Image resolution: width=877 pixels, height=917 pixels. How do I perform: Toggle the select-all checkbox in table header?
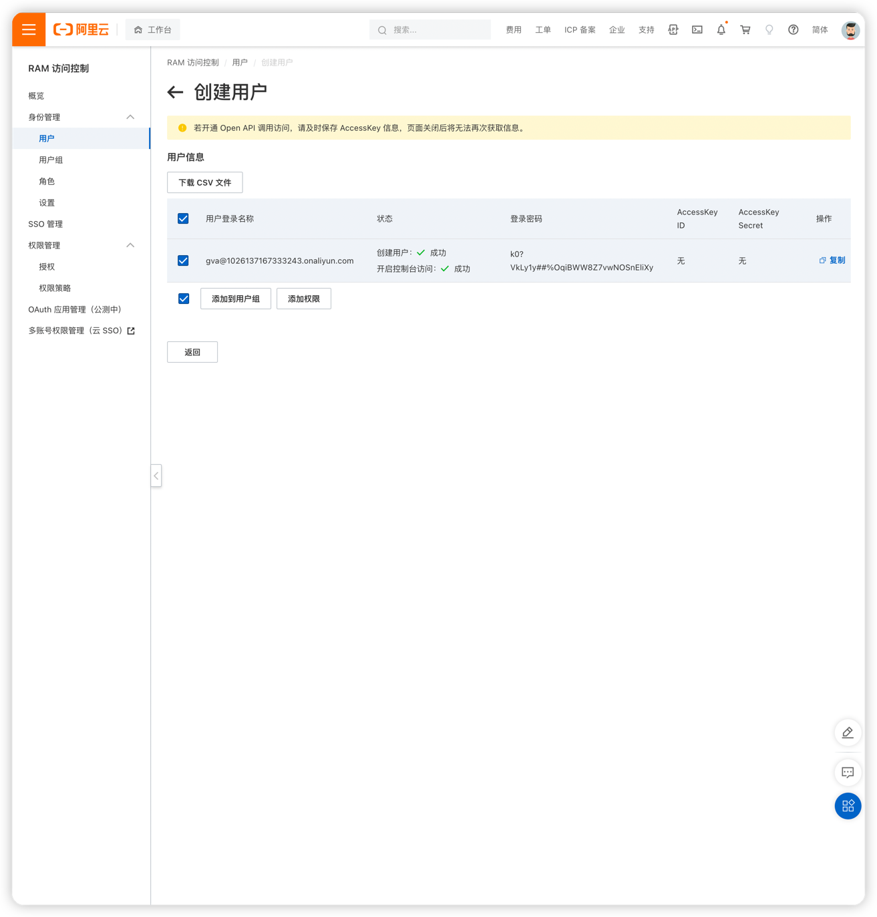pos(183,219)
